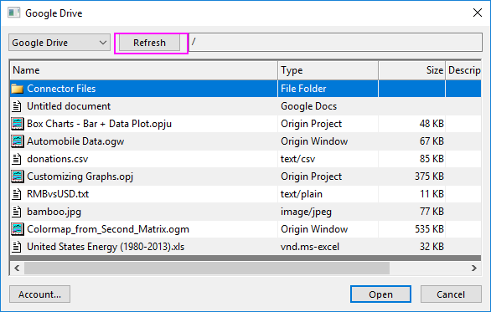Screen dimensions: 491x312
Task: Select the RMBvsUSD.txt file row
Action: [245, 194]
